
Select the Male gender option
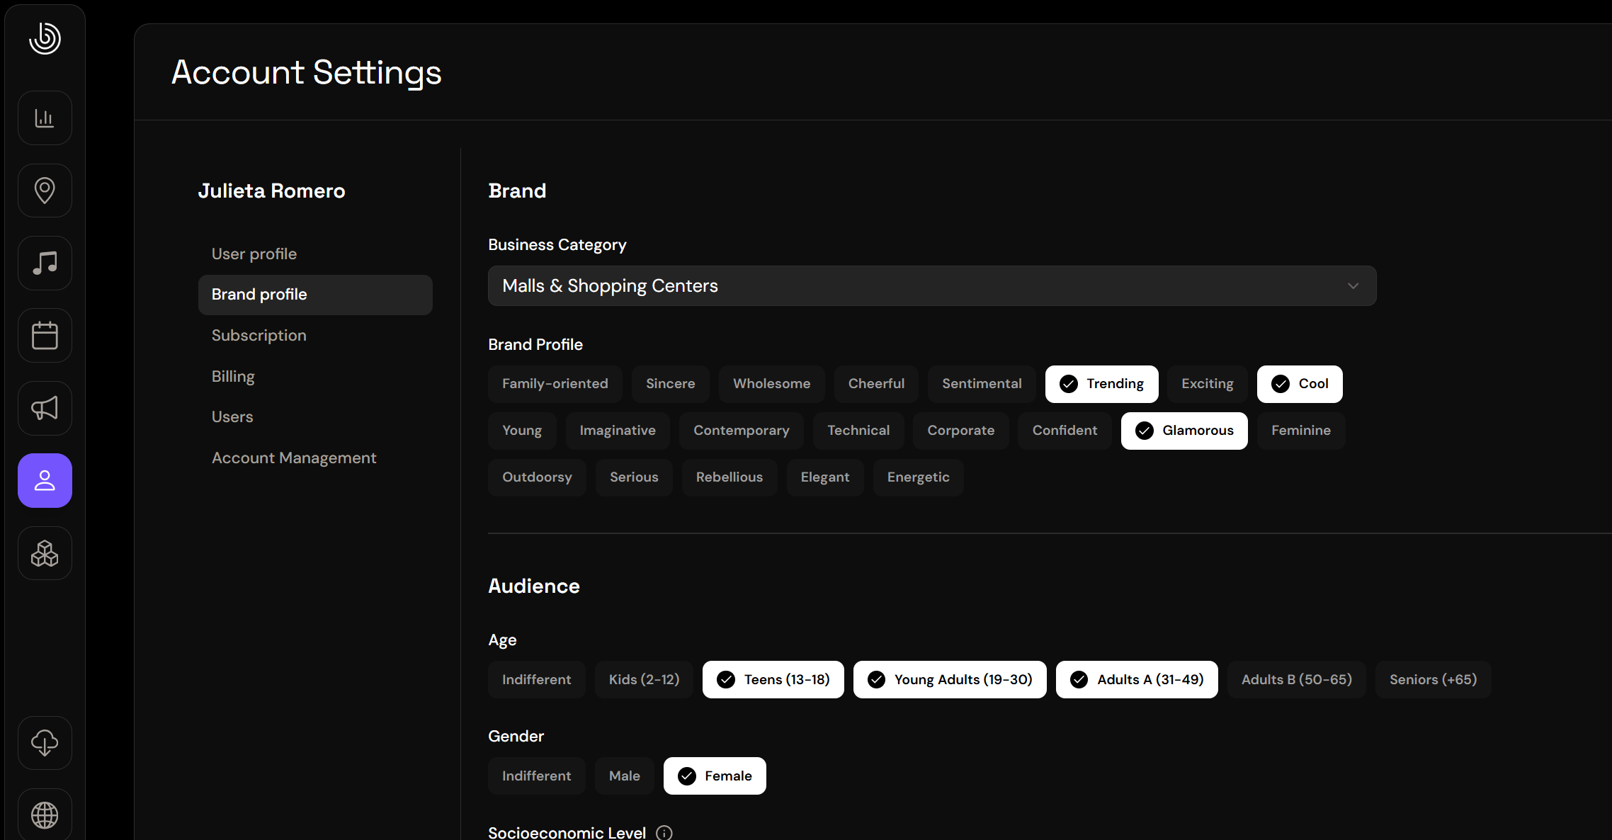click(x=625, y=776)
